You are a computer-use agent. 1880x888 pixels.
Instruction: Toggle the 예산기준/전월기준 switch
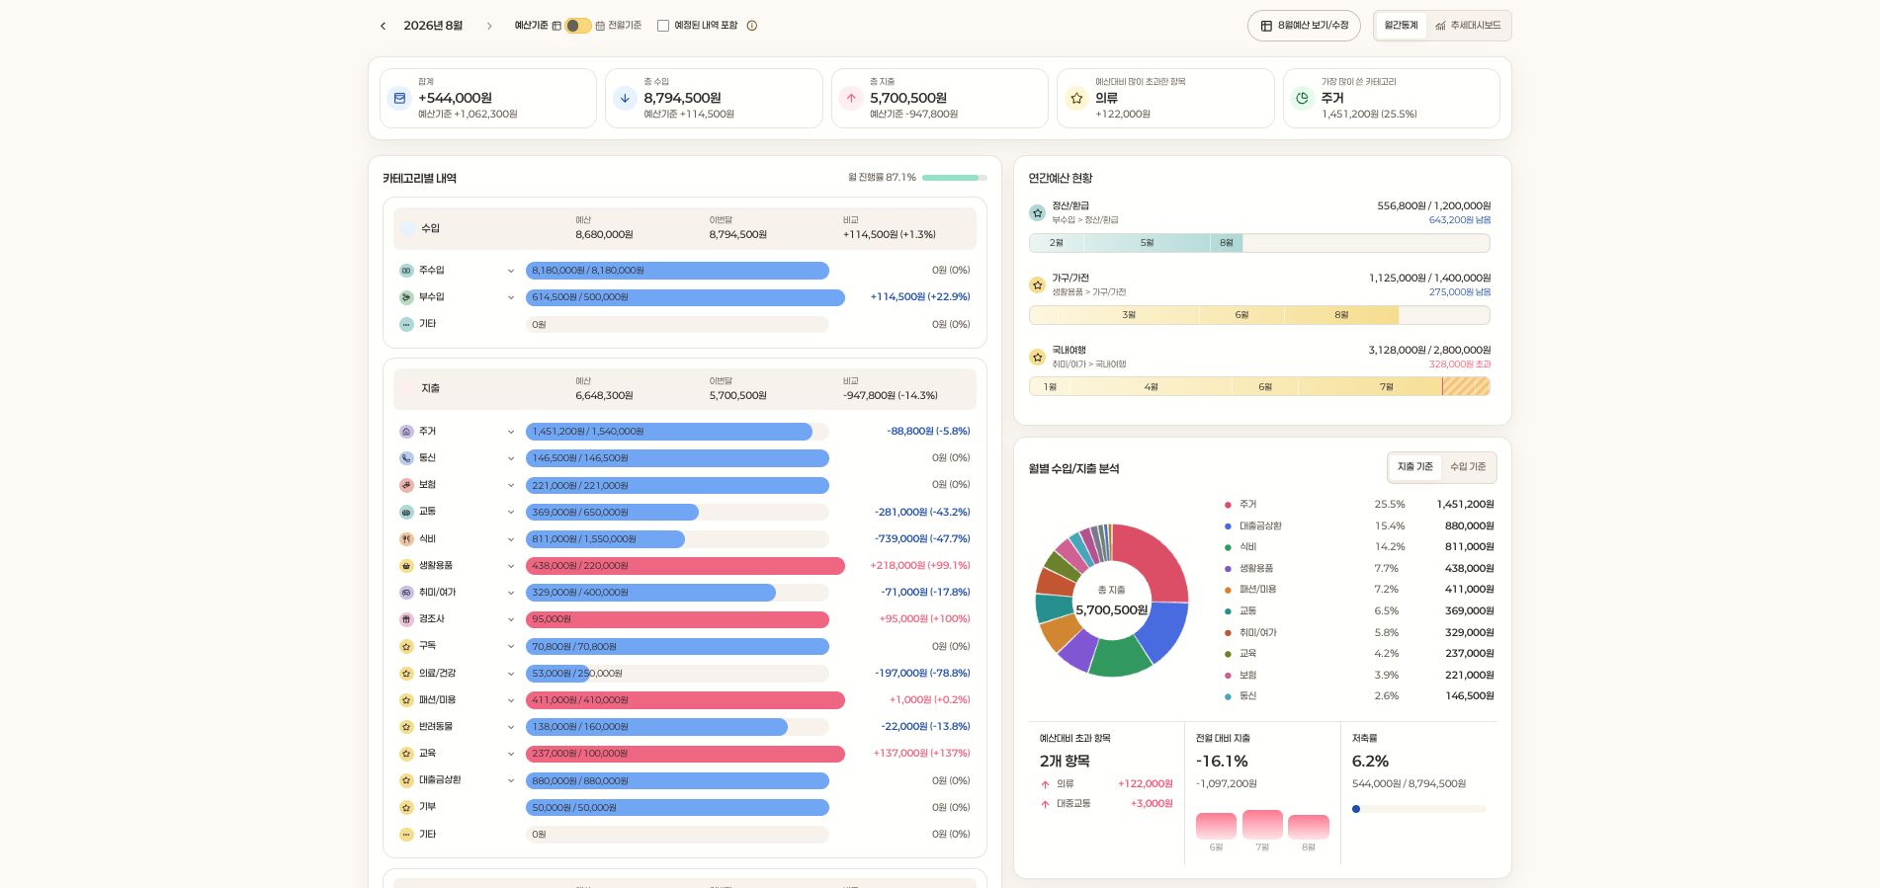(577, 26)
